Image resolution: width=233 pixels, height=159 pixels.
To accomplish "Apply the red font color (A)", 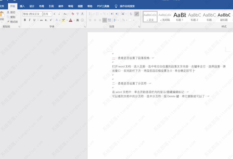I will tap(71, 20).
